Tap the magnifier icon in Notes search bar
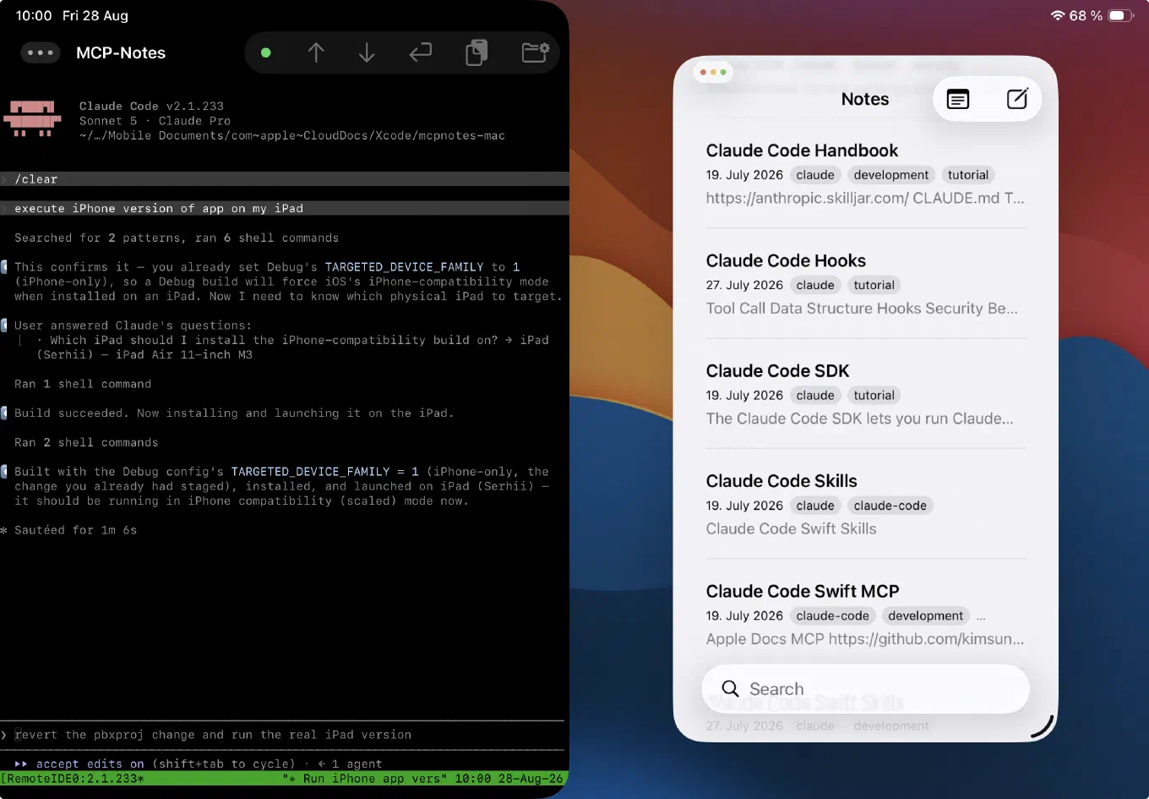Image resolution: width=1149 pixels, height=799 pixels. coord(731,689)
